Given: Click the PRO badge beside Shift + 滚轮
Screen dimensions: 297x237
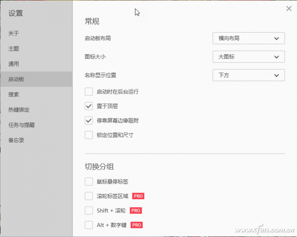Looking at the screenshot, I should click(x=136, y=211).
